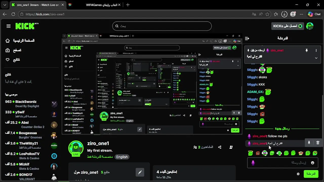Click the read aloud icon in address bar

(260, 14)
